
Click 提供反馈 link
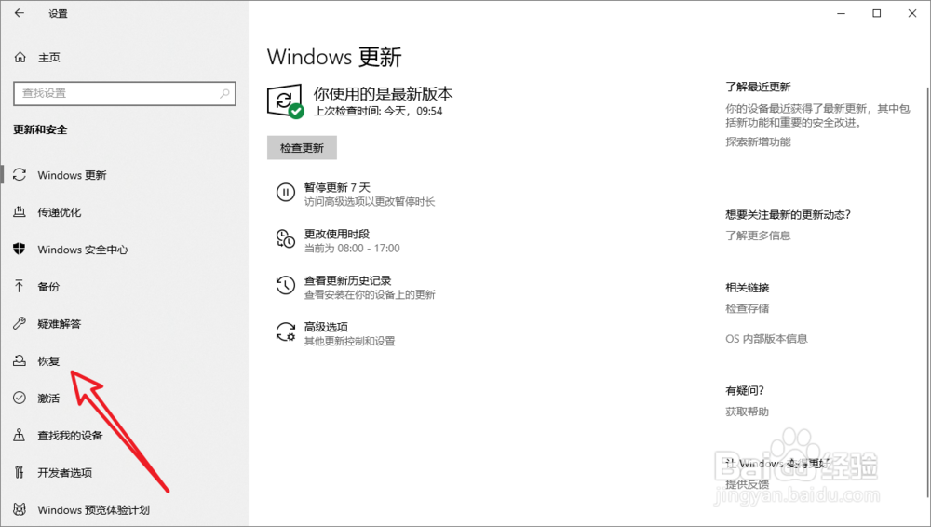click(747, 483)
